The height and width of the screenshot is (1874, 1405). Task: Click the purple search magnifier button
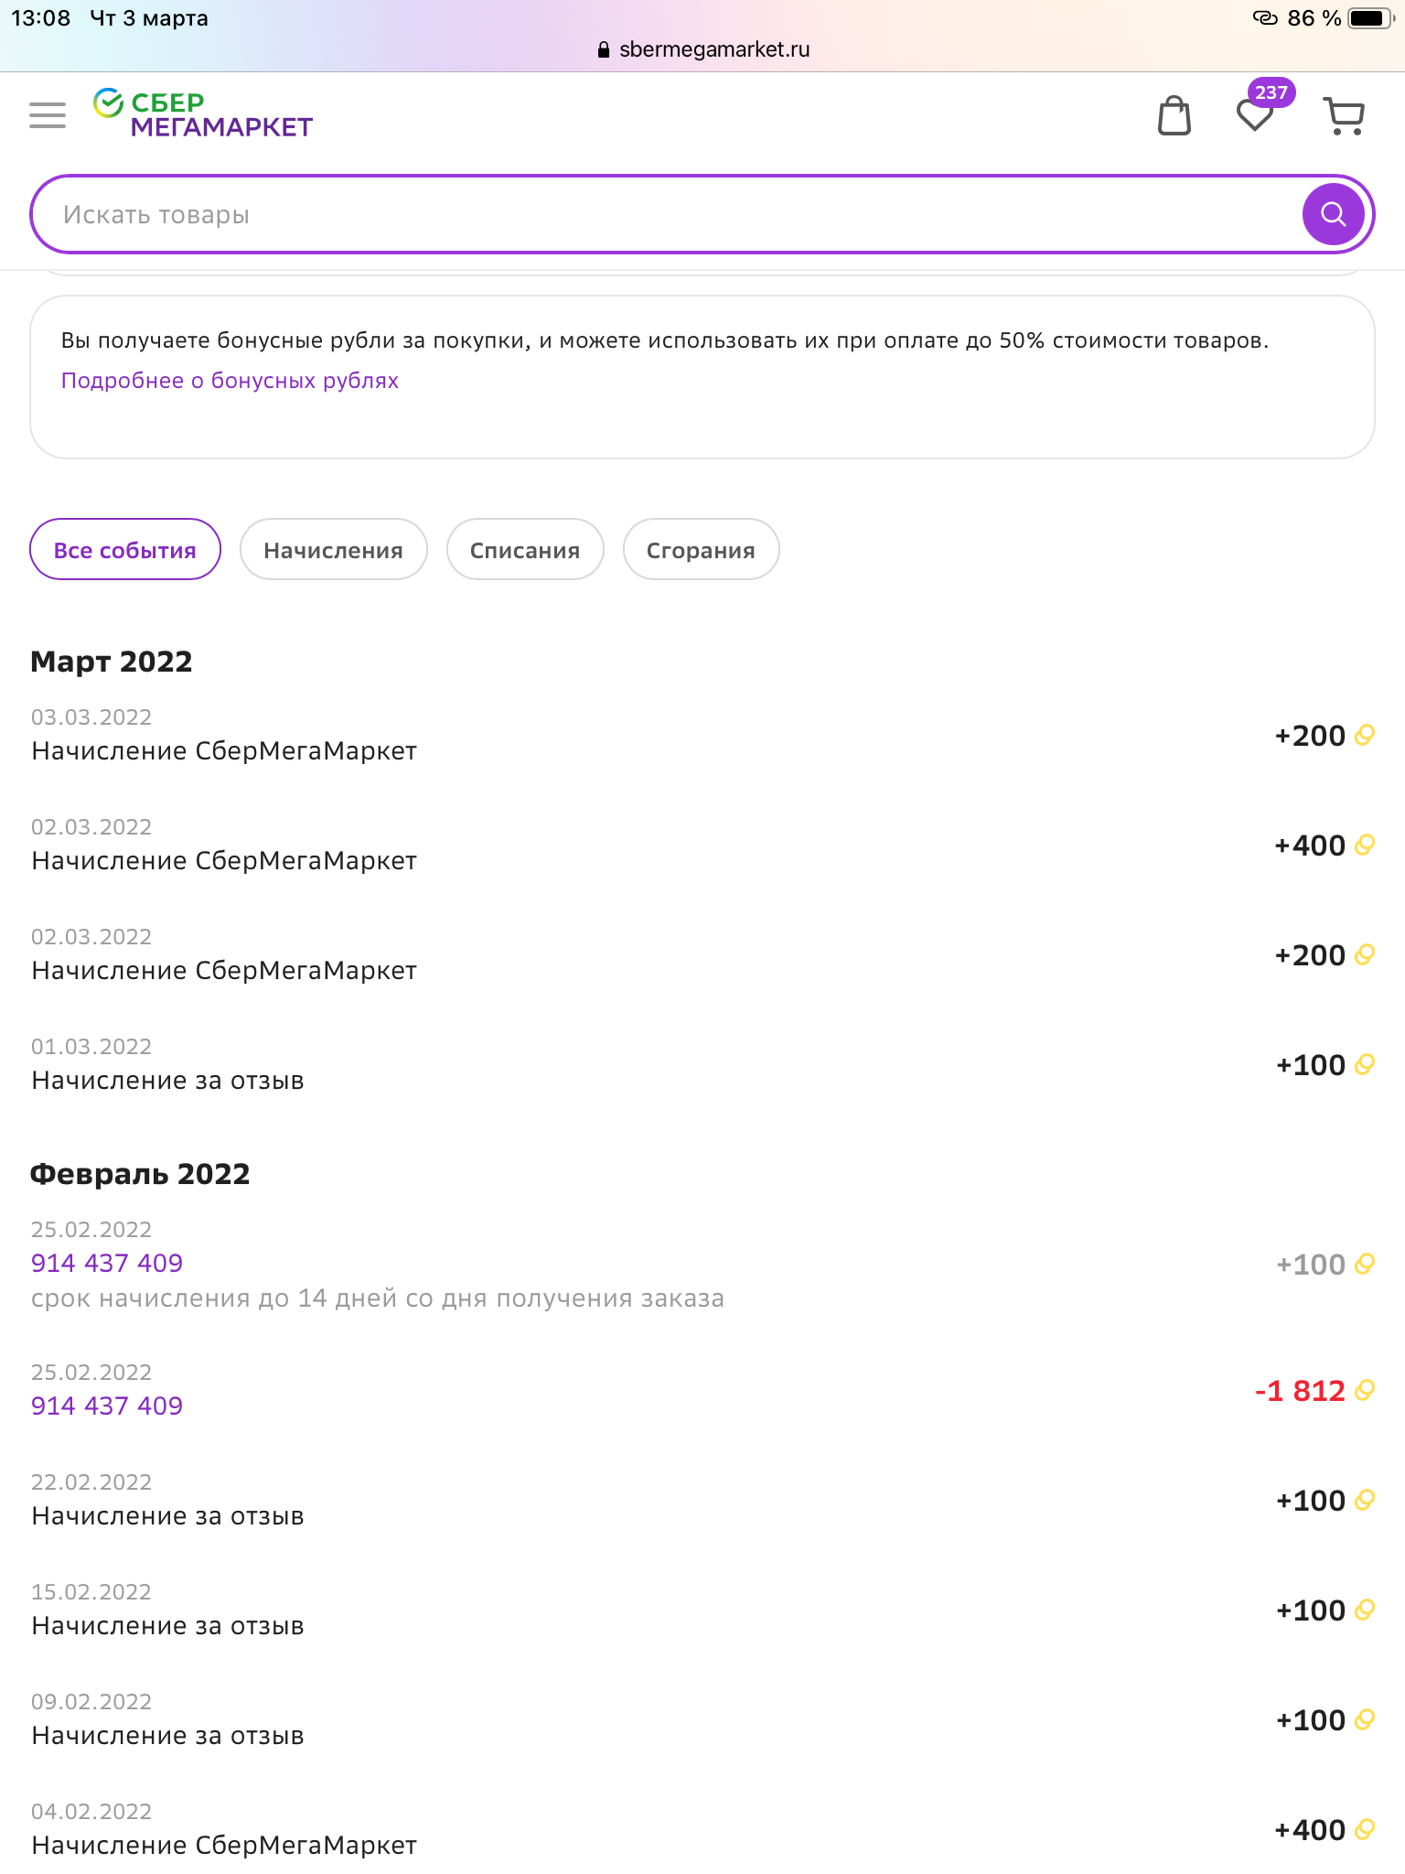(x=1334, y=214)
